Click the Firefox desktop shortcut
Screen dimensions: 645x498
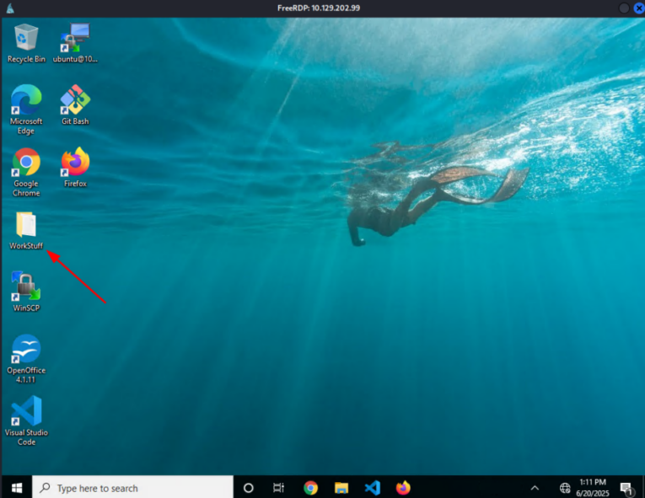coord(75,163)
